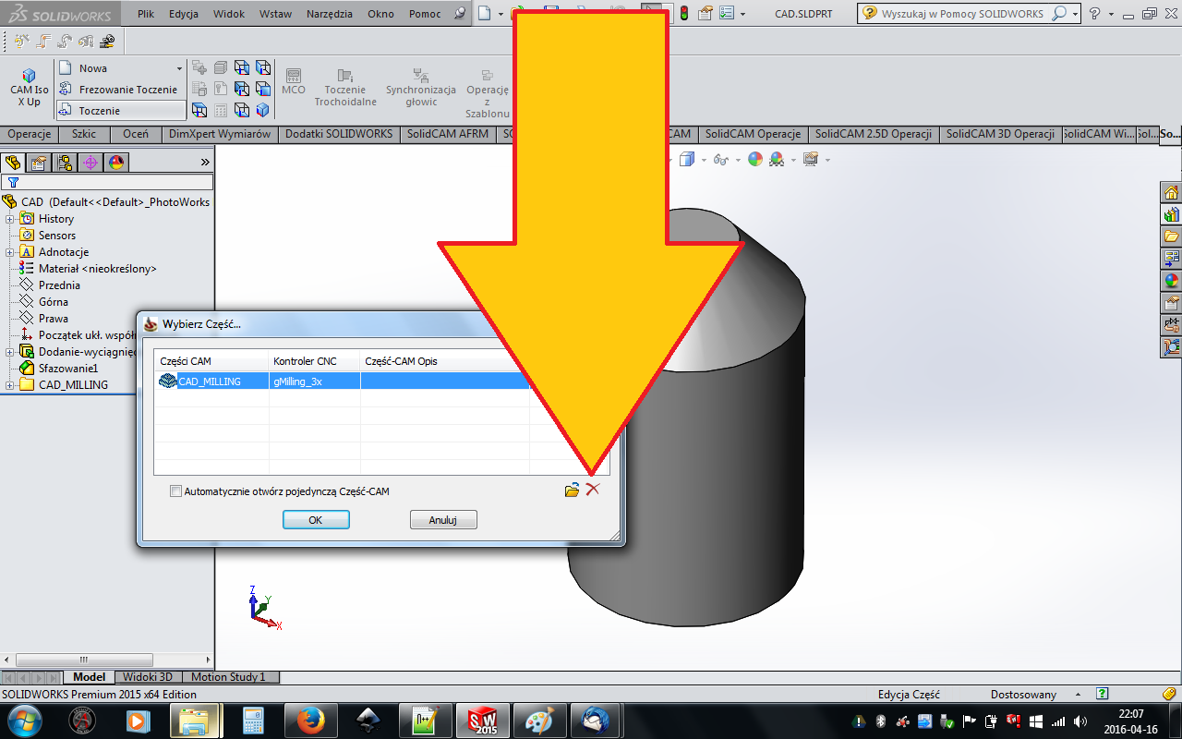Screen dimensions: 1182x739
Task: Switch to the Szkic tab
Action: tap(83, 134)
